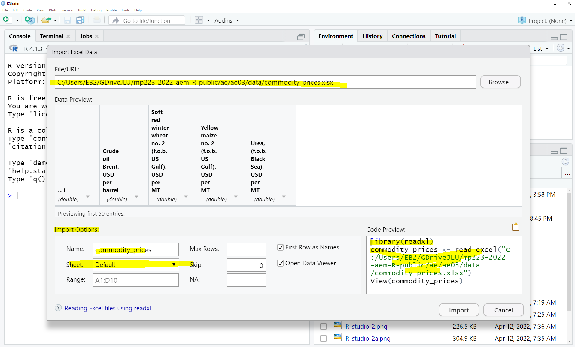Uncheck First Row as Names
The height and width of the screenshot is (347, 575).
click(x=281, y=247)
